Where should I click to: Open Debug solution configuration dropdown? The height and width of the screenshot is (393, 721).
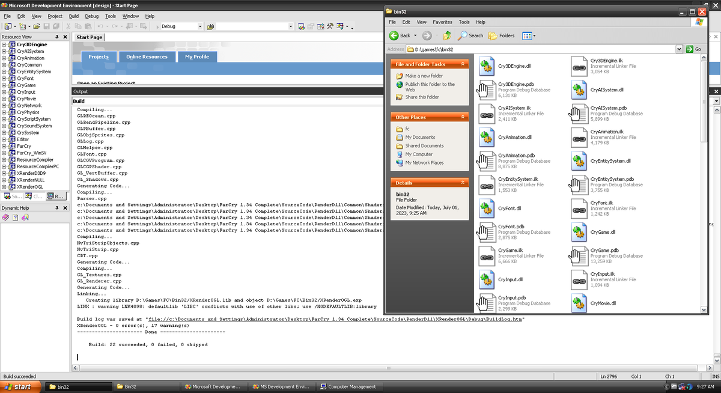[x=200, y=26]
